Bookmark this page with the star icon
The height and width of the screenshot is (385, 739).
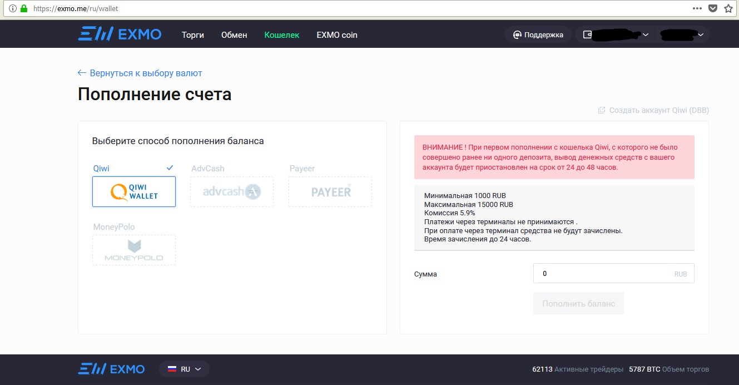tap(728, 8)
